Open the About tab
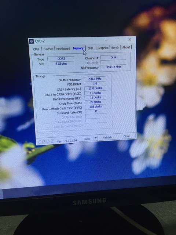 point(126,47)
